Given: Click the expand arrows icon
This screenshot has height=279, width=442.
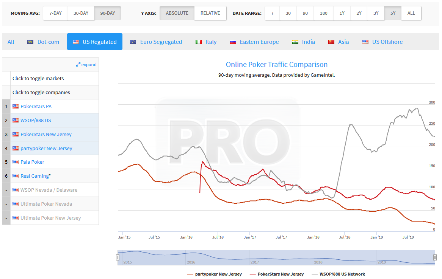Looking at the screenshot, I should (78, 65).
